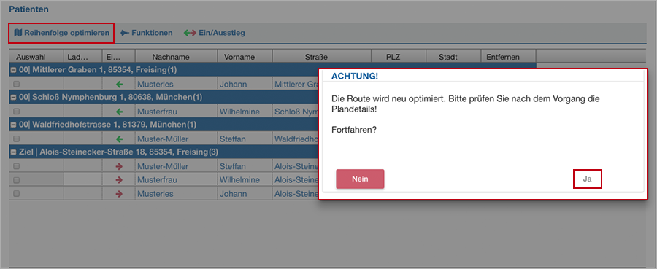Select Muster-Müller in the Ziel group
Image resolution: width=657 pixels, height=269 pixels.
(x=163, y=166)
